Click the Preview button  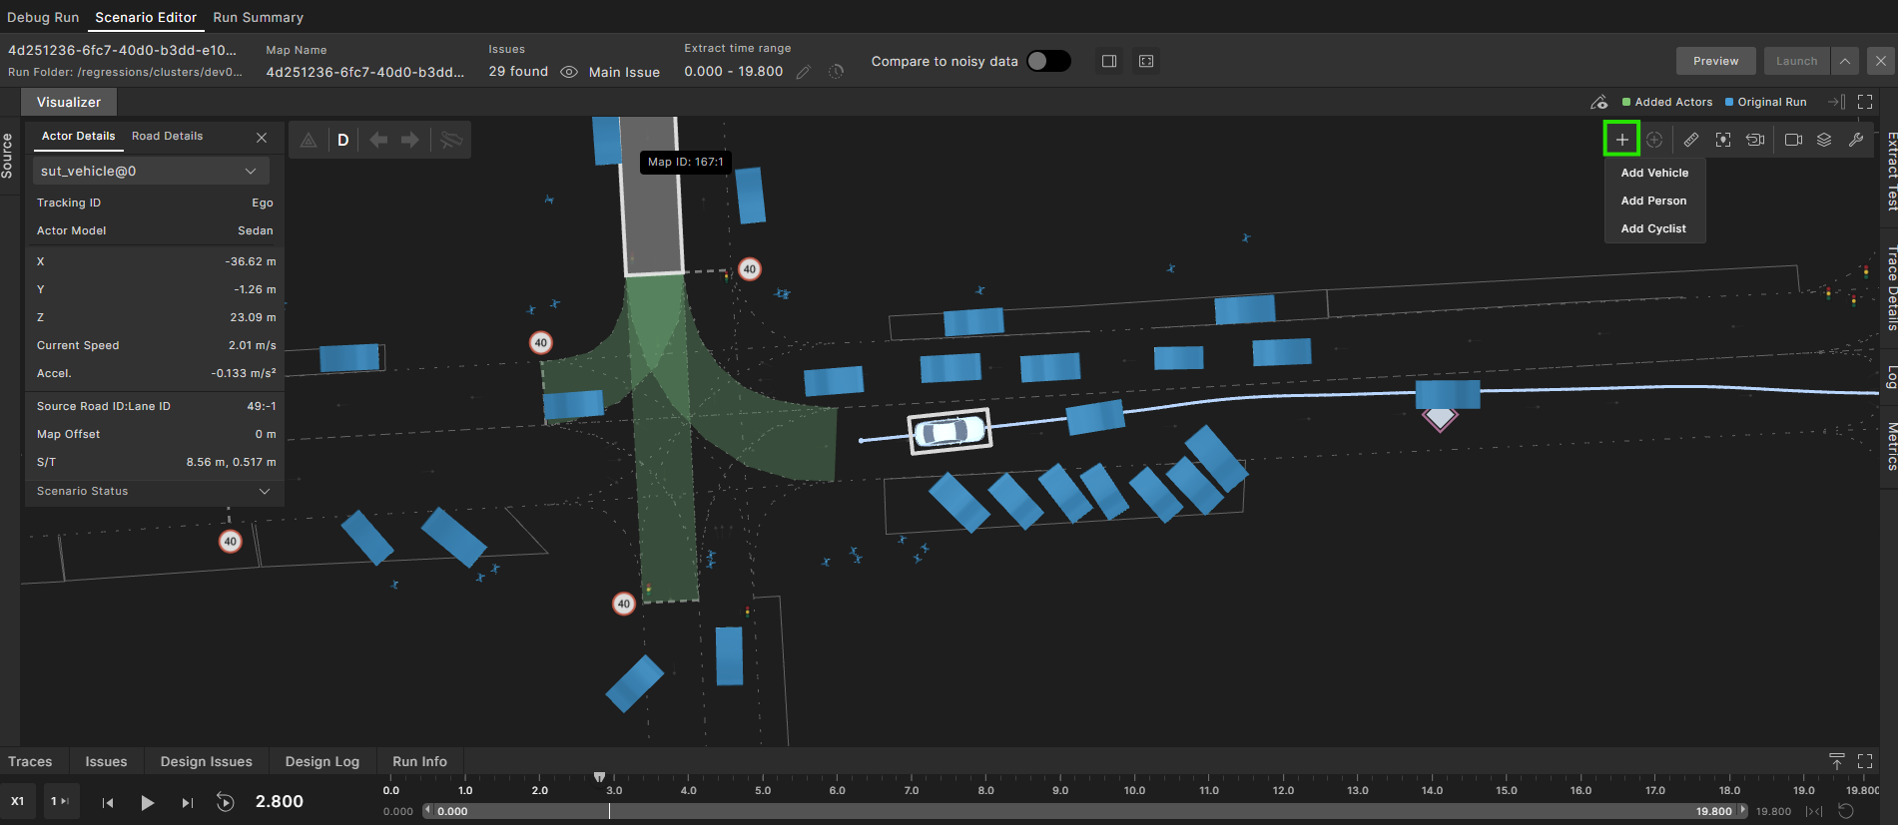[x=1715, y=61]
